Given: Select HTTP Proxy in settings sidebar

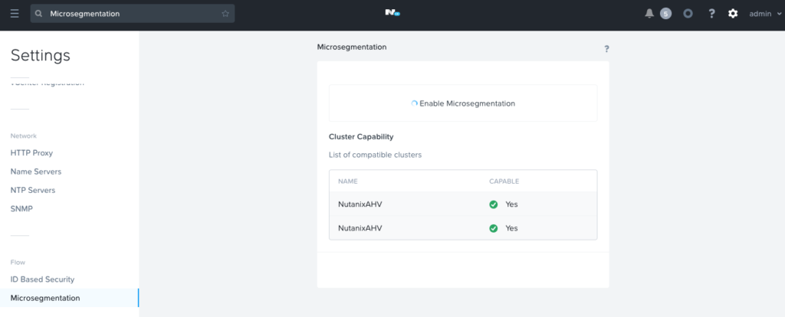Looking at the screenshot, I should pos(31,152).
